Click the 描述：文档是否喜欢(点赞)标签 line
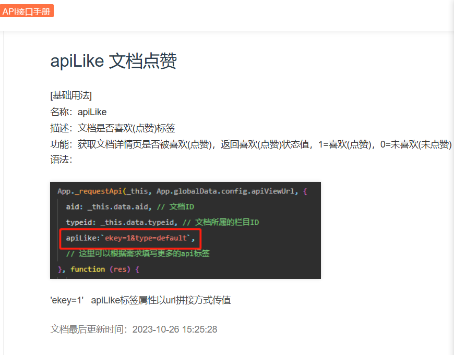Screen dimensions: 454x355 [x=113, y=128]
